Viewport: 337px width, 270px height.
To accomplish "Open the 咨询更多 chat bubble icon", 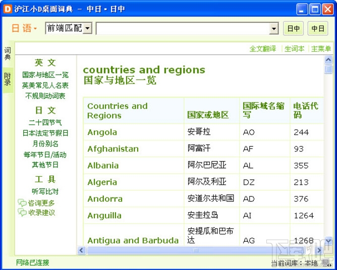I will (x=22, y=203).
